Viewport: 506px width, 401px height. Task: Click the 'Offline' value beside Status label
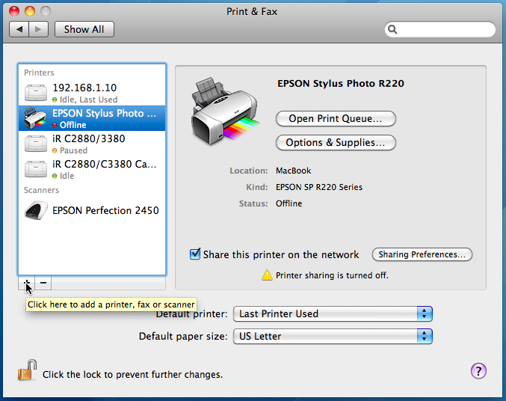pyautogui.click(x=289, y=203)
